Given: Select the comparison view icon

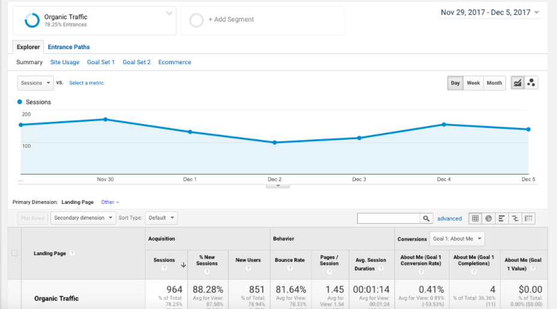Looking at the screenshot, I should (514, 218).
